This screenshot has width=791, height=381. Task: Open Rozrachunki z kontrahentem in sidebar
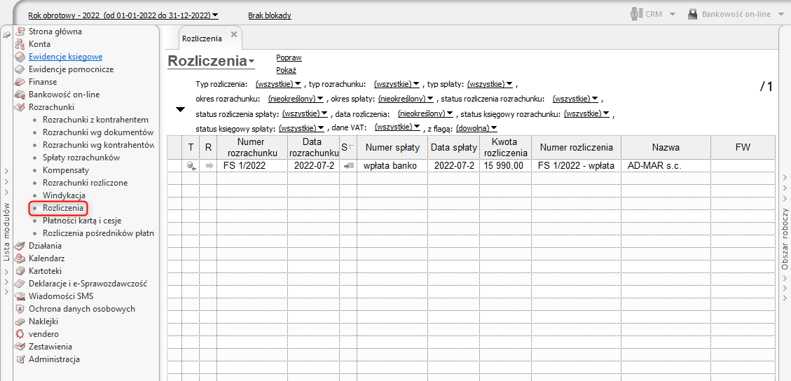(x=95, y=120)
